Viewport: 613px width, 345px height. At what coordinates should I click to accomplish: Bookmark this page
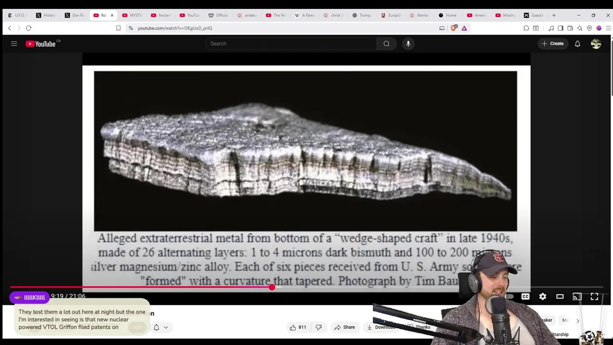118,28
